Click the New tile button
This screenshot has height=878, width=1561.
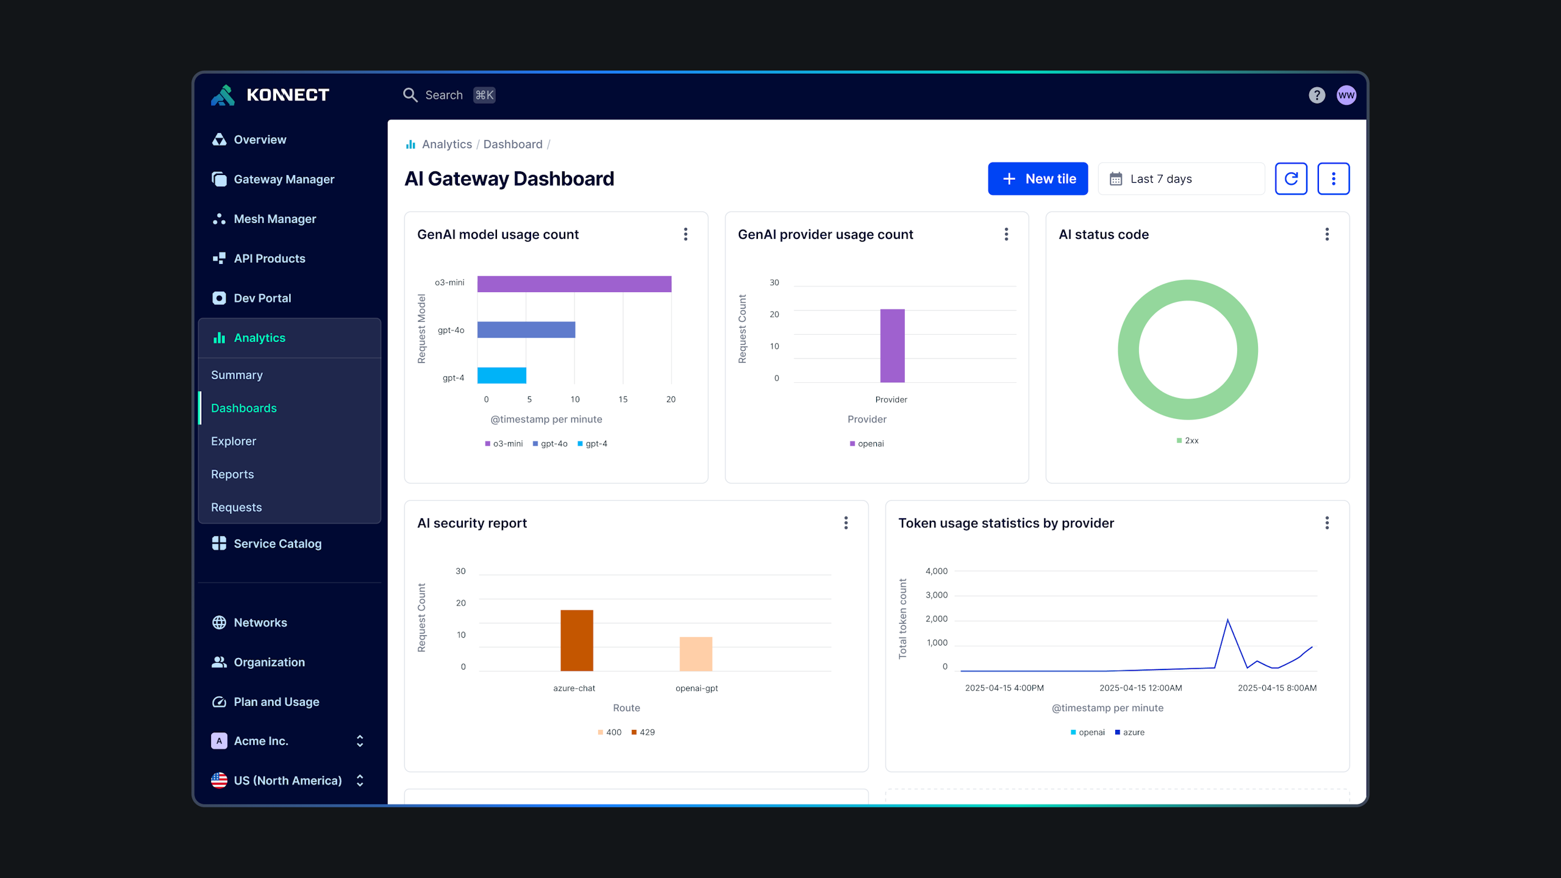1038,179
